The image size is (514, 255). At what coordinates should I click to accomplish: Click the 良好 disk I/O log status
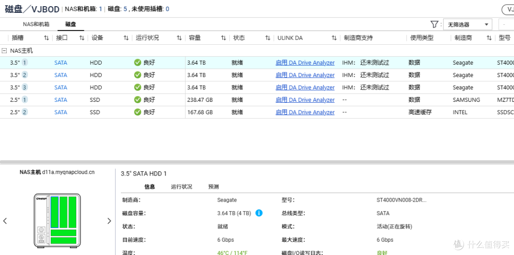[383, 253]
